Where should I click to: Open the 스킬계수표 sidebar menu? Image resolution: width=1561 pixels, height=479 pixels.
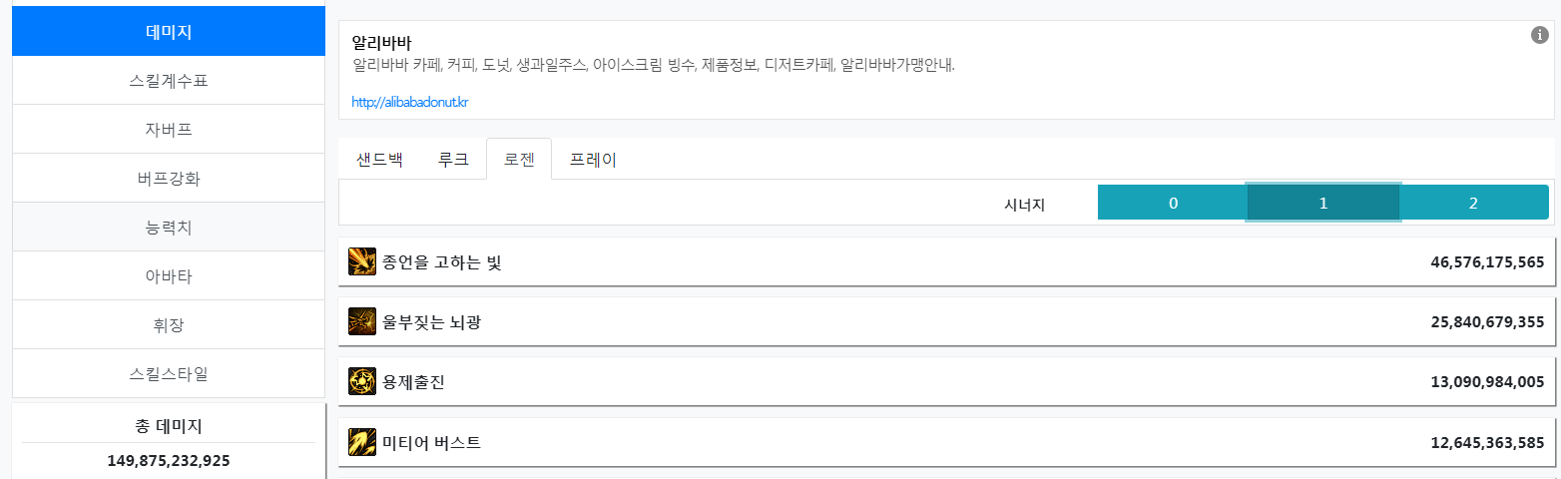(169, 80)
